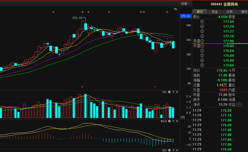Click the leftmost asterisk event marker

53,12
